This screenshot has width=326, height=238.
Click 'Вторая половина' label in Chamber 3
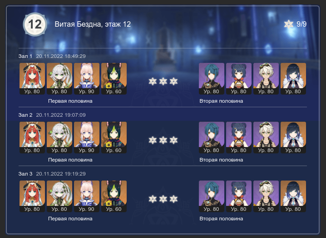tap(221, 219)
